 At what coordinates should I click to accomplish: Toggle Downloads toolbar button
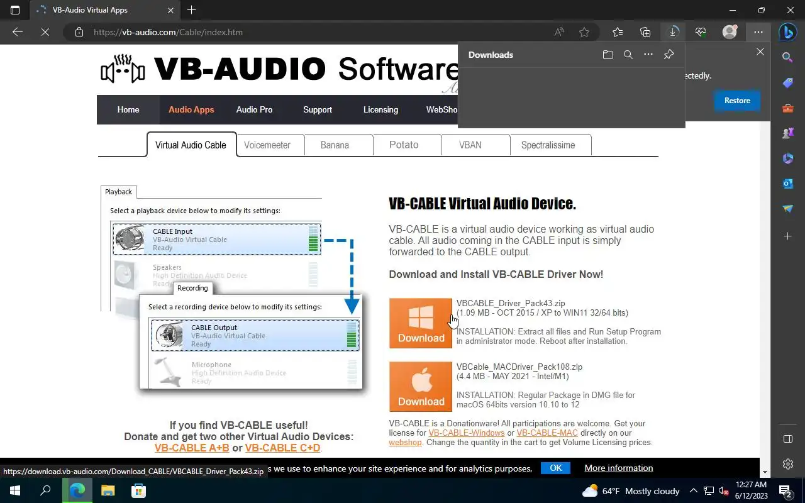pyautogui.click(x=673, y=32)
